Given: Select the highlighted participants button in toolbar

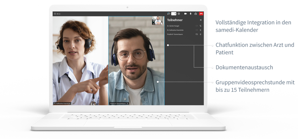Looking at the screenshot, I should pos(174,14).
